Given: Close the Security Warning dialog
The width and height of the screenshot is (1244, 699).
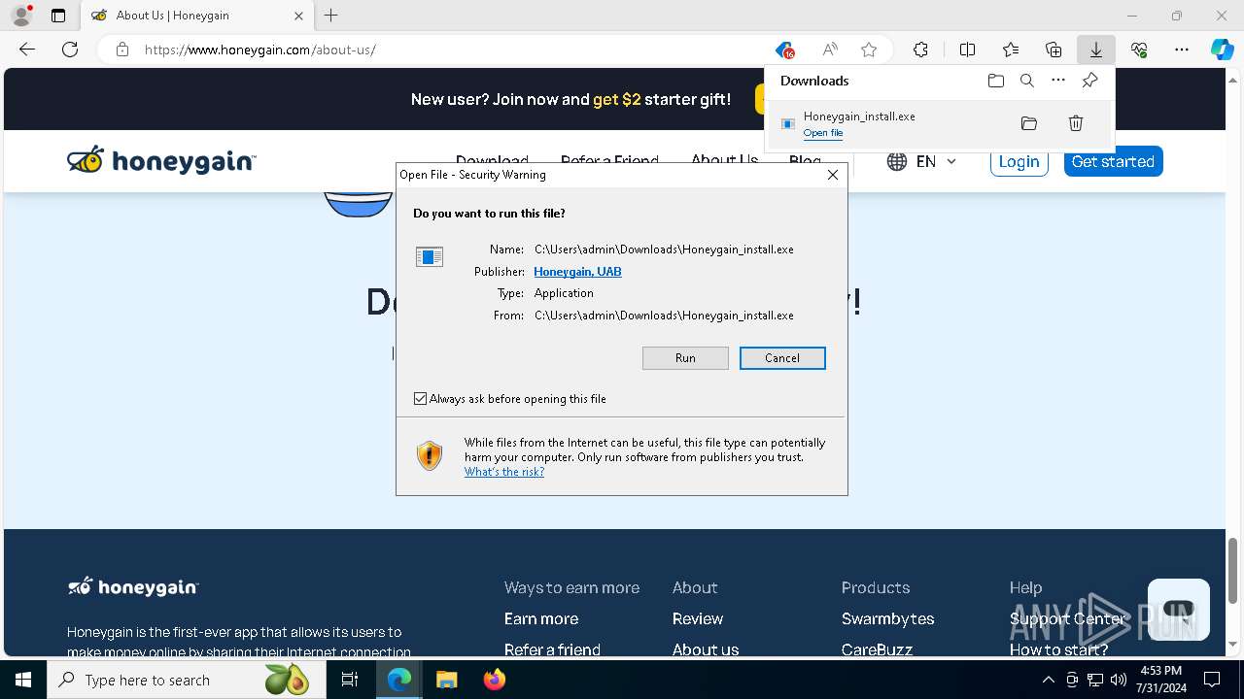Looking at the screenshot, I should 833,175.
